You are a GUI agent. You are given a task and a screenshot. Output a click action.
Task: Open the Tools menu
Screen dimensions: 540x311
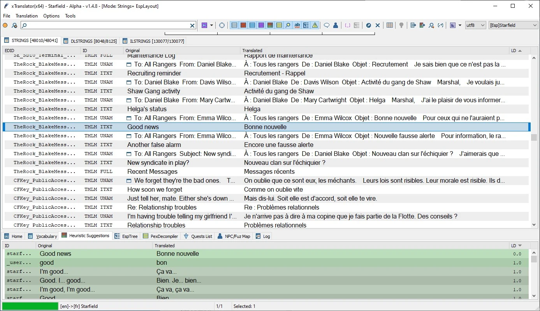(x=70, y=16)
